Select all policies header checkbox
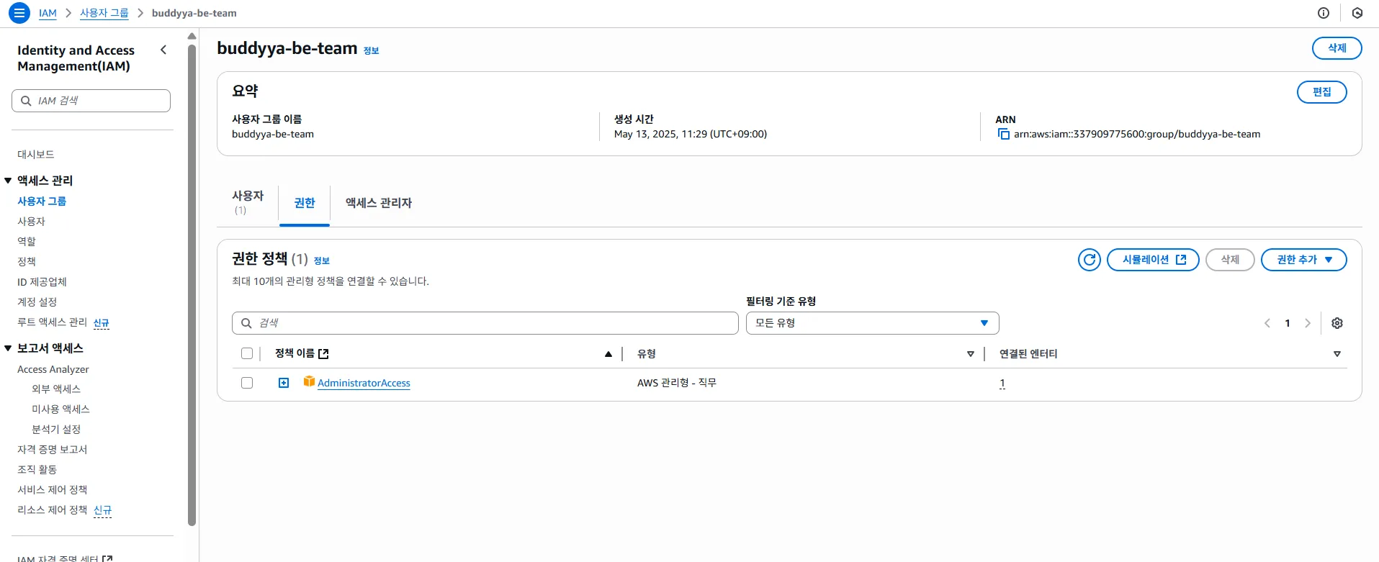This screenshot has width=1379, height=562. 247,353
